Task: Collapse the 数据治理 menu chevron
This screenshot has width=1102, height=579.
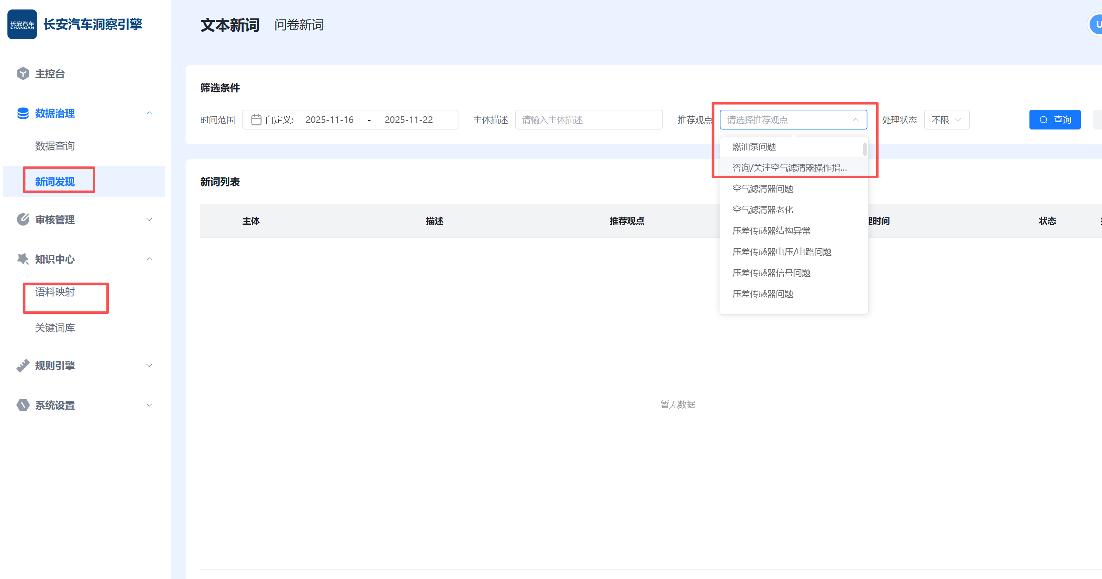Action: click(x=149, y=113)
